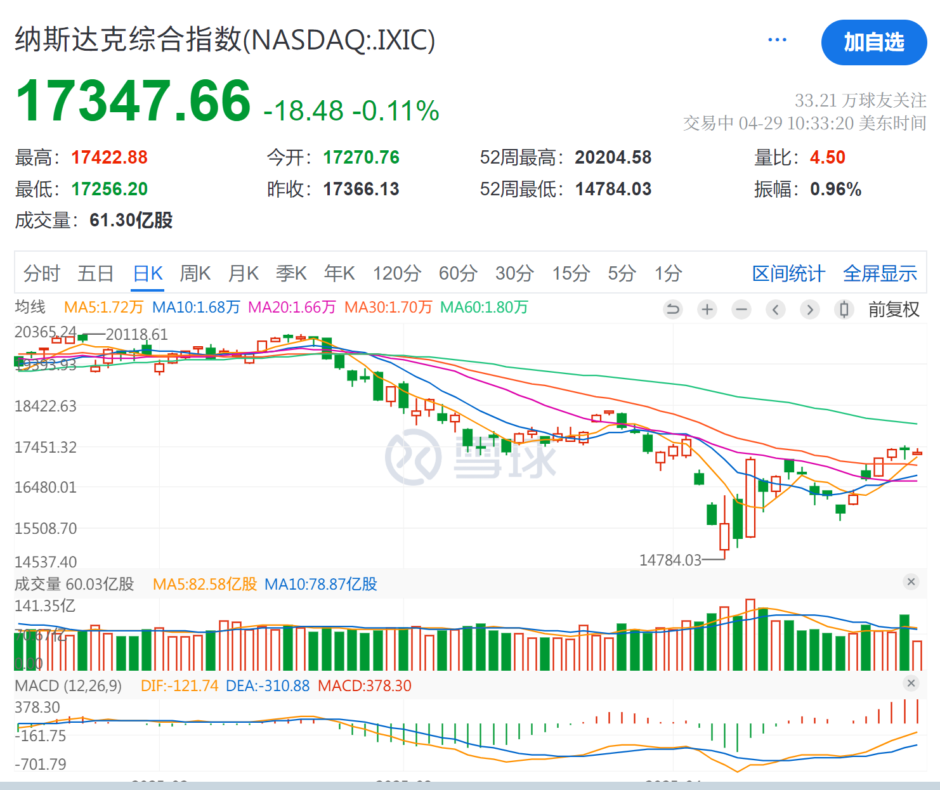
Task: Click the 33.21 万球友关注 follower count
Action: (861, 100)
